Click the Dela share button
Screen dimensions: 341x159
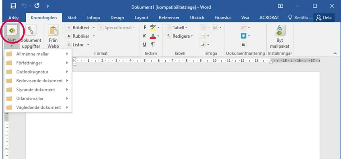click(x=324, y=18)
